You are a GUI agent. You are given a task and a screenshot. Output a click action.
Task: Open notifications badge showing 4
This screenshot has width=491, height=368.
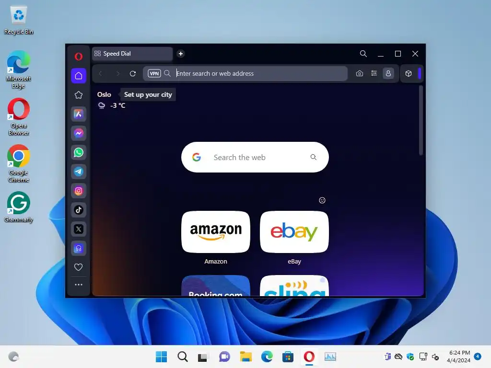(x=478, y=356)
